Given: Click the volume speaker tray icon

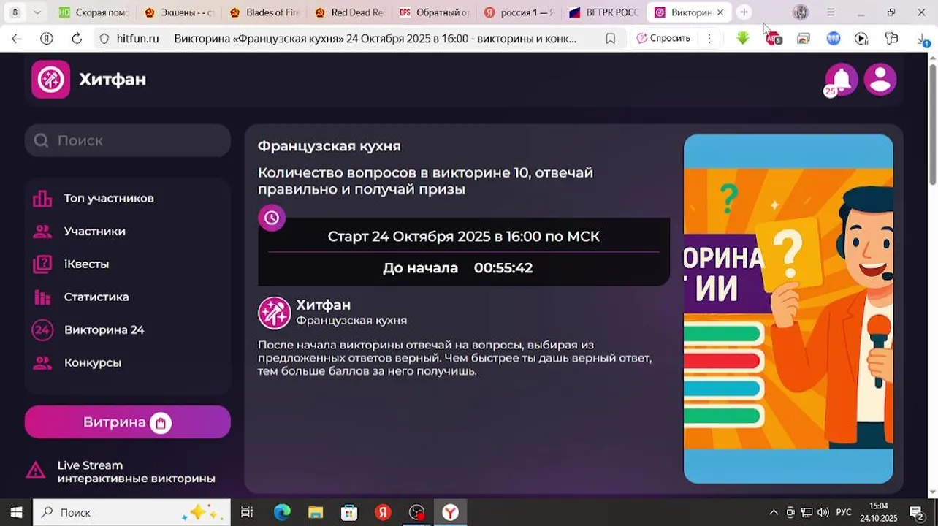Looking at the screenshot, I should (823, 512).
